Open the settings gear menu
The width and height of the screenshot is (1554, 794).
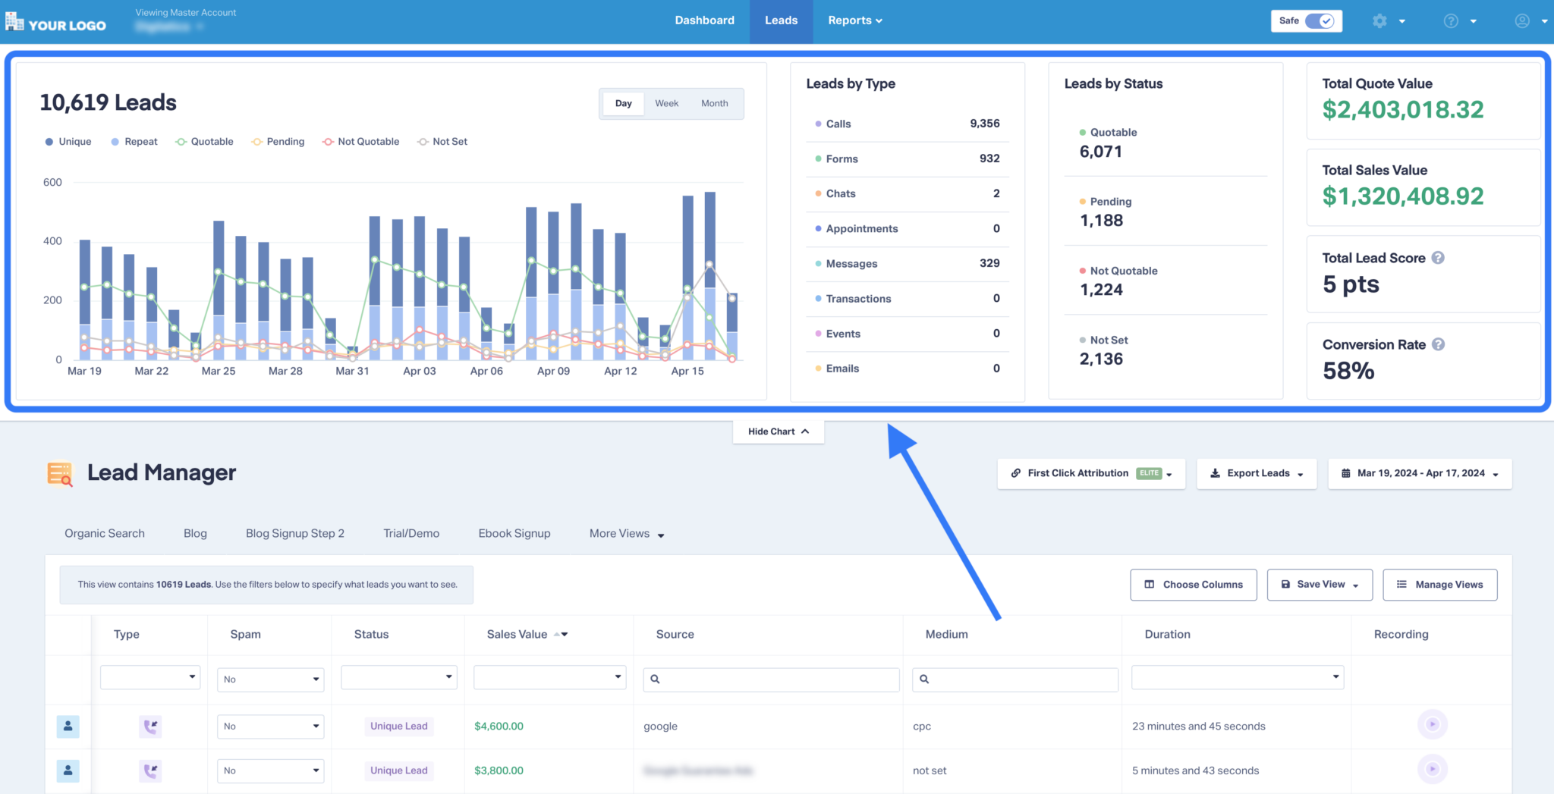pyautogui.click(x=1379, y=20)
